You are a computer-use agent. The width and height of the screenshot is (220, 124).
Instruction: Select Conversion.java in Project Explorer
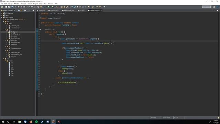(x=15, y=28)
